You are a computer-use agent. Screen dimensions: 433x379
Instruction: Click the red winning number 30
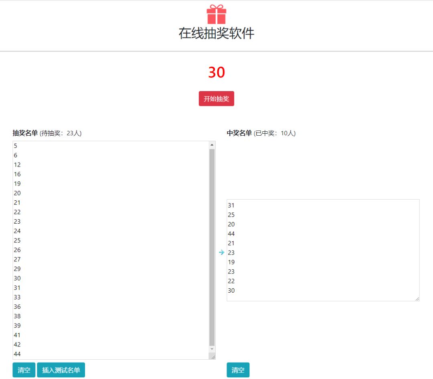216,72
